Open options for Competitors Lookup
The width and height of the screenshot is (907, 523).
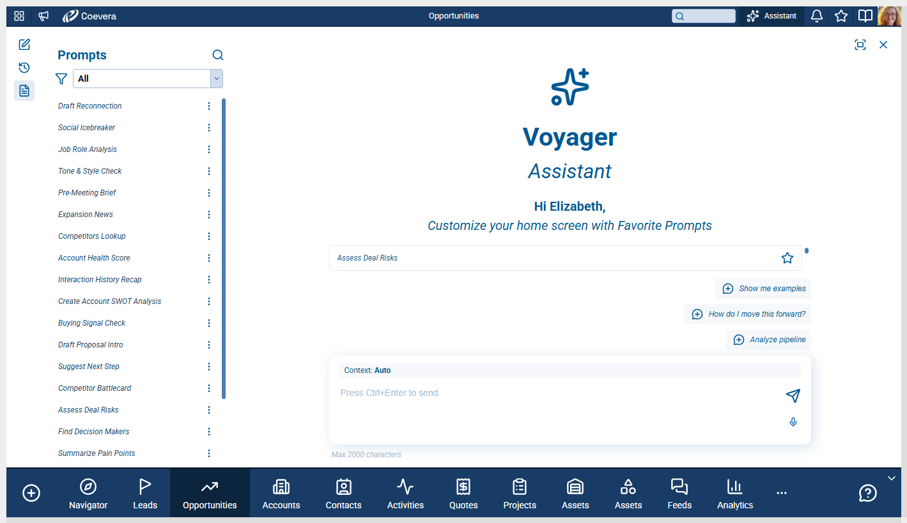(x=209, y=236)
